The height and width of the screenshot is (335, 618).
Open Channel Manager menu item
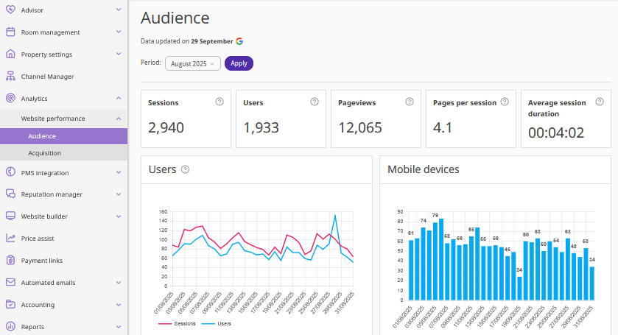[x=47, y=77]
